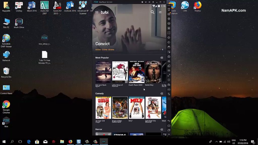Expand the Horror category list
This screenshot has width=258, height=145.
coord(162,129)
